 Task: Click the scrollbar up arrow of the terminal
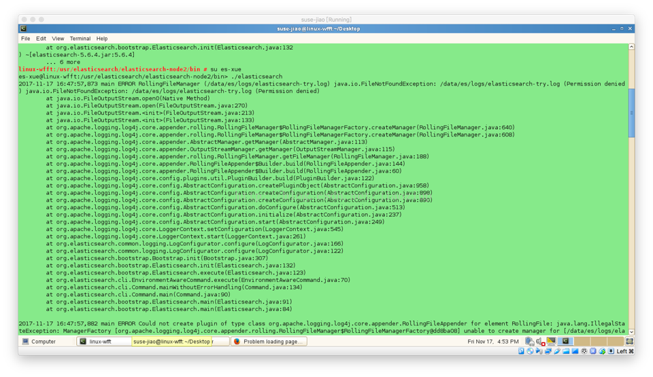tap(631, 47)
